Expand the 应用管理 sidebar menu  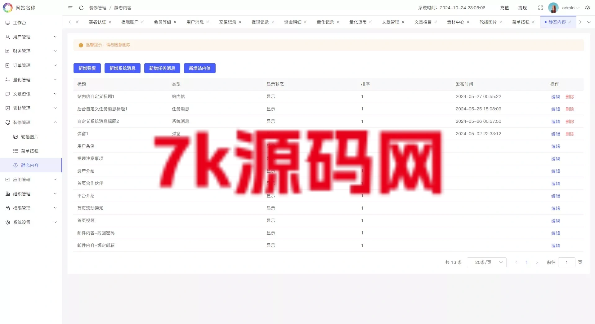pos(31,180)
